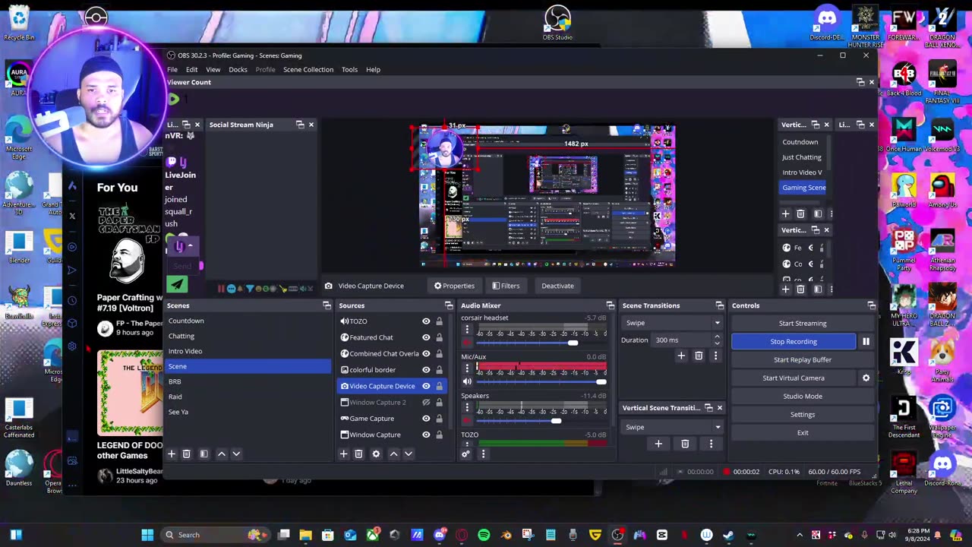The width and height of the screenshot is (972, 547).
Task: Remove selected scene using Scenes trash icon
Action: pos(186,454)
